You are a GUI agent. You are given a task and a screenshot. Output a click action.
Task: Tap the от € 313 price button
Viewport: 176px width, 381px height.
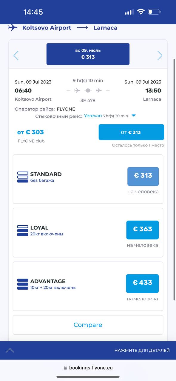tap(131, 132)
